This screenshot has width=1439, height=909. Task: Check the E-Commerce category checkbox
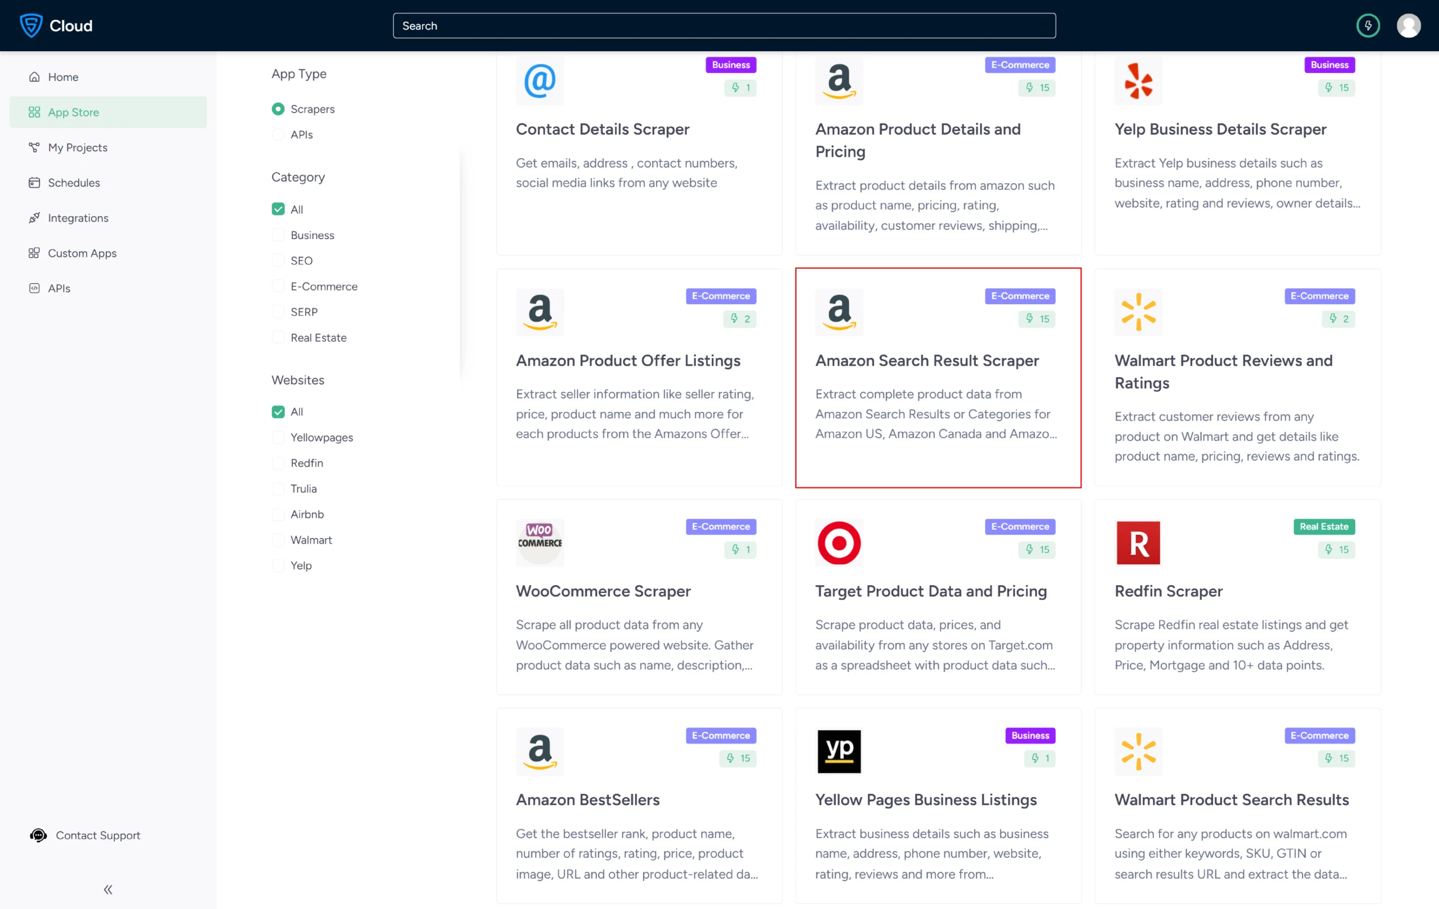coord(278,286)
